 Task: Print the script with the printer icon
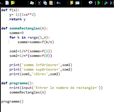(32, 3)
